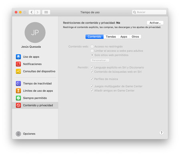Click the Activar... button
This screenshot has height=155, width=180.
(x=155, y=23)
